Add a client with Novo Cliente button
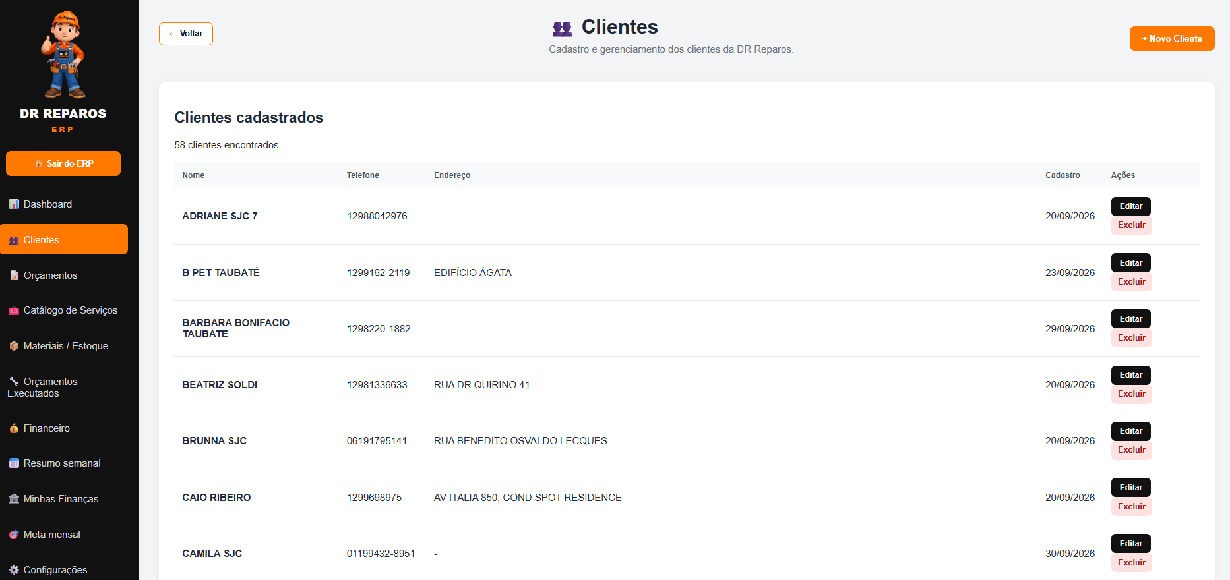The image size is (1230, 580). [x=1172, y=38]
